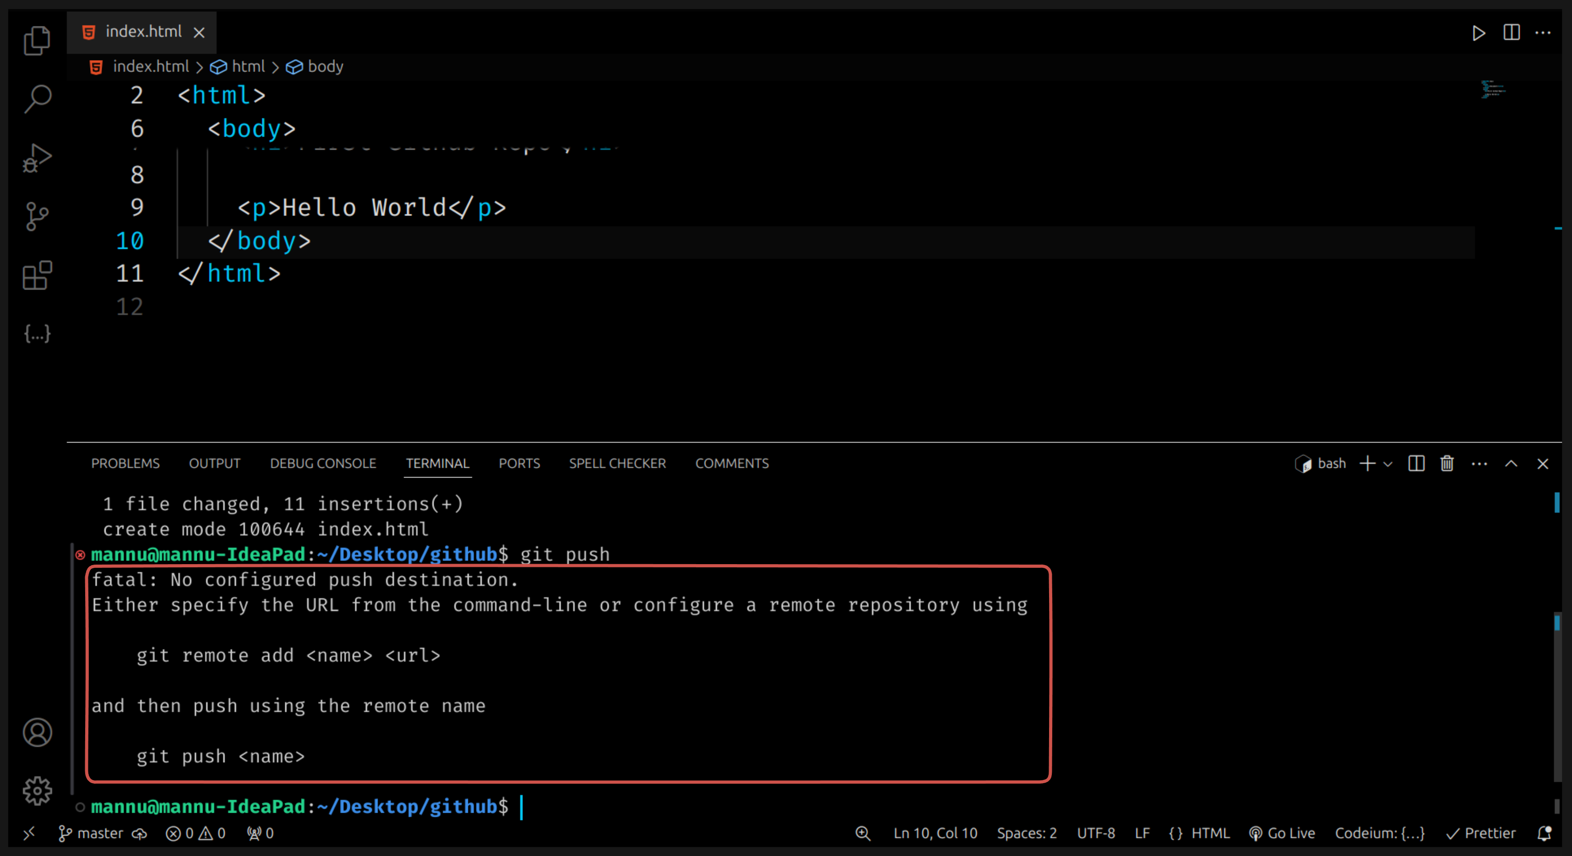The width and height of the screenshot is (1572, 856).
Task: Click the body breadcrumb item
Action: [325, 66]
